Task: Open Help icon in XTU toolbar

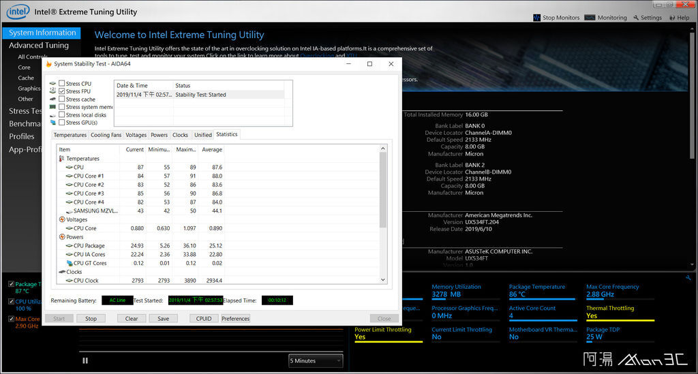Action: (672, 18)
